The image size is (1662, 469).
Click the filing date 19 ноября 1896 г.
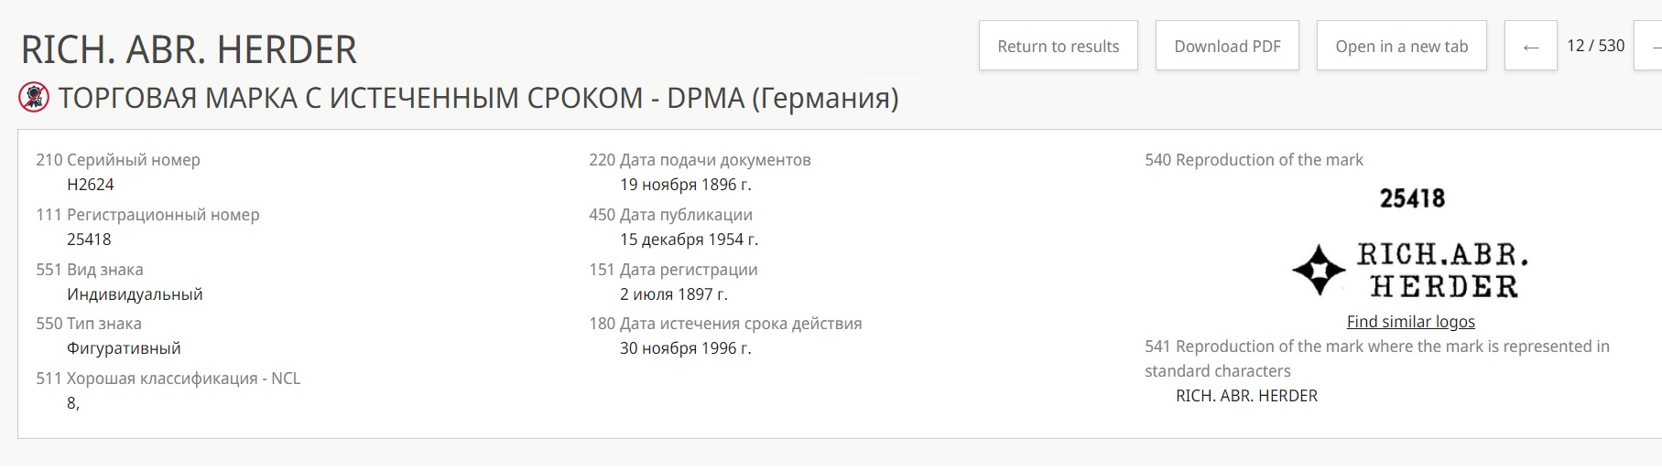tap(685, 185)
